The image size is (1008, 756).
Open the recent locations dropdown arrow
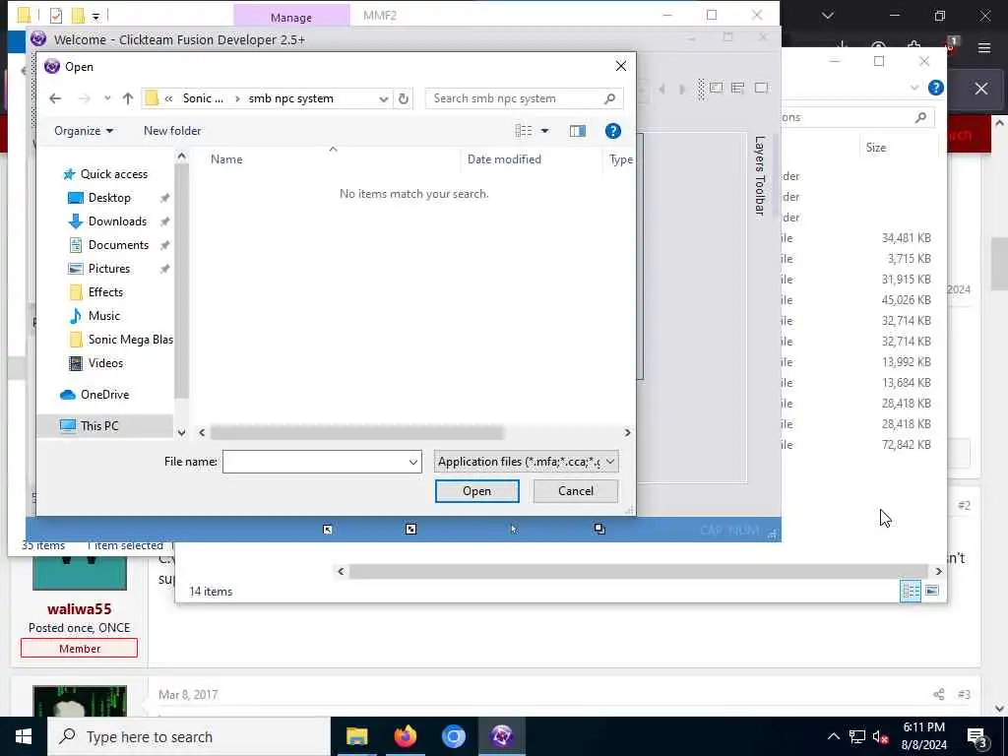107,98
